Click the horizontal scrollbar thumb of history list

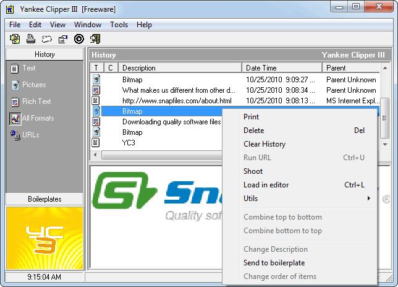click(x=162, y=155)
